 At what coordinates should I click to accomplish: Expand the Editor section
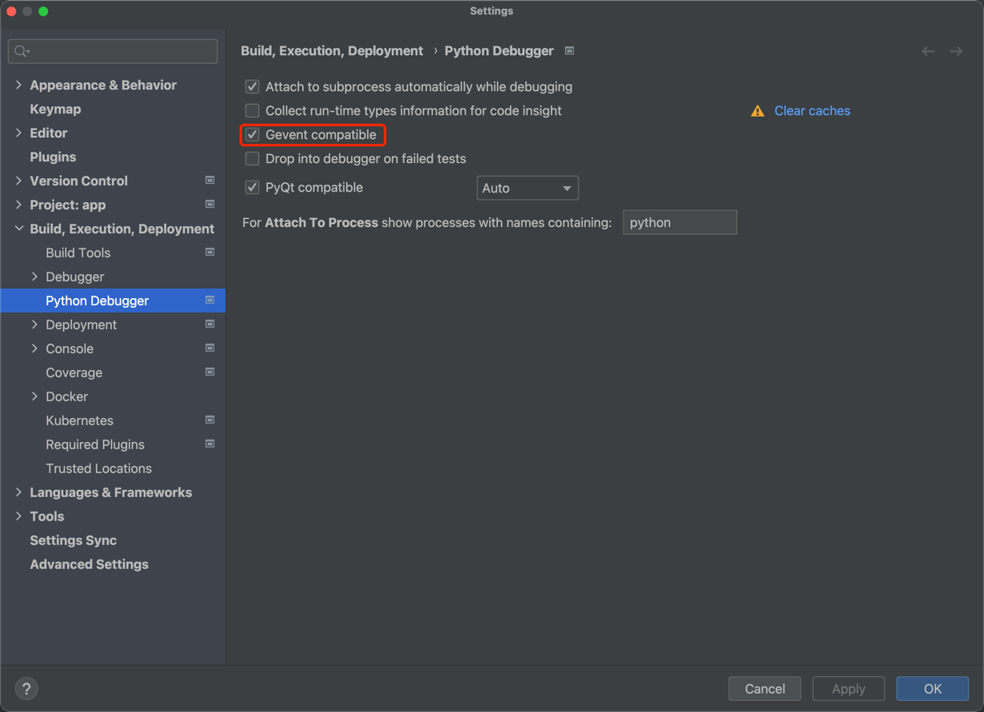tap(18, 133)
